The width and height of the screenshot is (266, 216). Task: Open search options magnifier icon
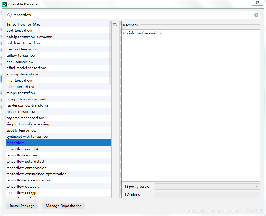(10, 15)
